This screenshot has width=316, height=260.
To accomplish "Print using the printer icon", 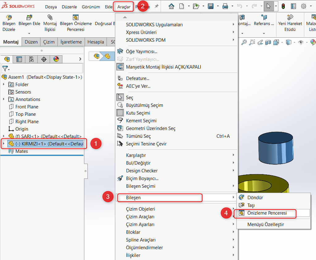I will click(x=225, y=6).
